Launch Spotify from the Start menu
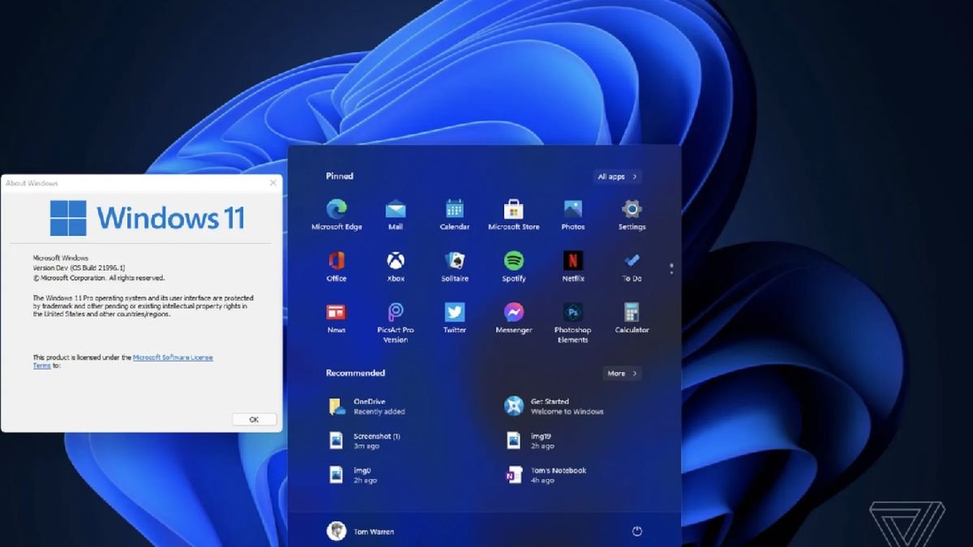 513,261
